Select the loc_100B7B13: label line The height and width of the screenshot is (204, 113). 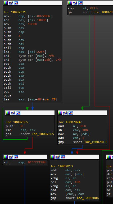[x=63, y=166]
